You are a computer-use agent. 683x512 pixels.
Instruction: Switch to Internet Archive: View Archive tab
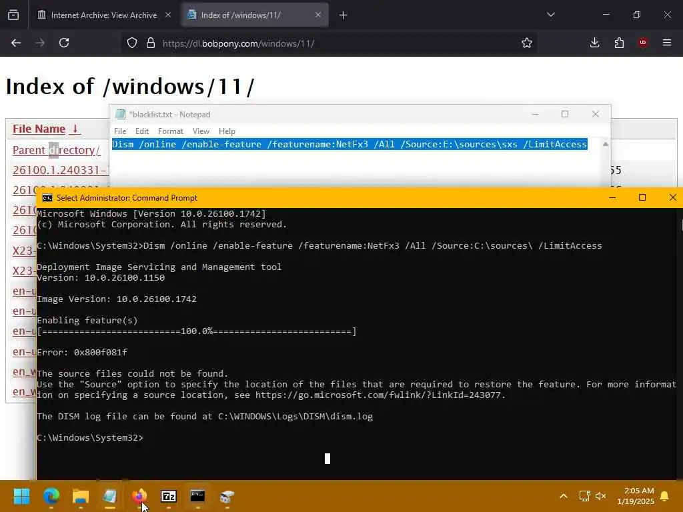[103, 15]
